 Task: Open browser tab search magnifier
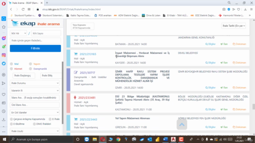tap(229, 3)
